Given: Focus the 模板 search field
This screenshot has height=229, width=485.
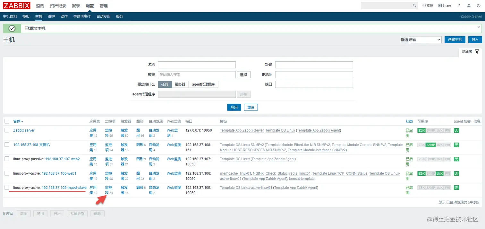Looking at the screenshot, I should coord(197,75).
